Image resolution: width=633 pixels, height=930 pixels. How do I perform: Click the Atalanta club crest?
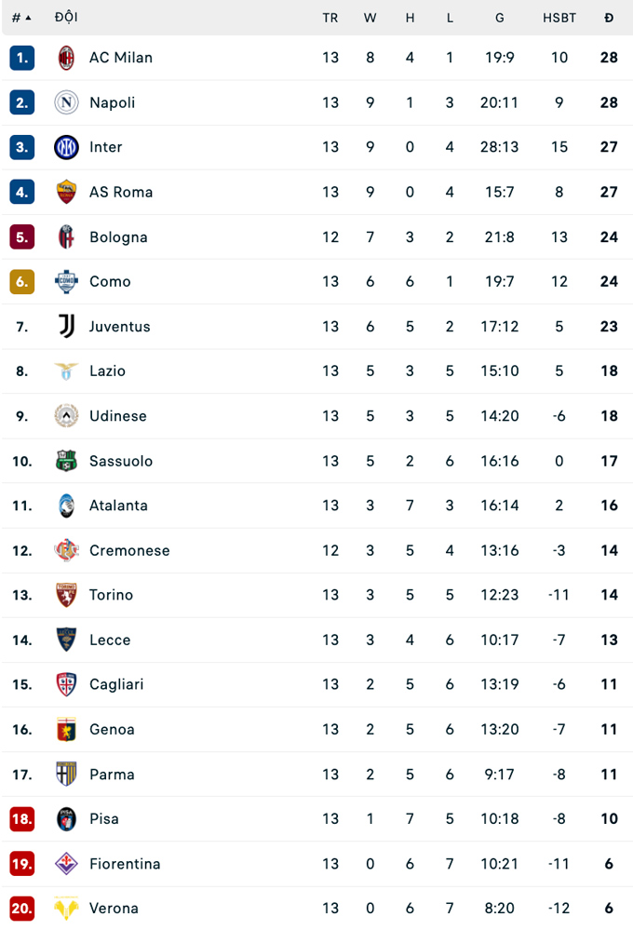point(66,505)
